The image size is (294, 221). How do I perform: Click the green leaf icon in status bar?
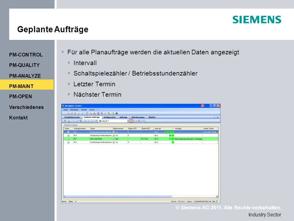point(217,201)
